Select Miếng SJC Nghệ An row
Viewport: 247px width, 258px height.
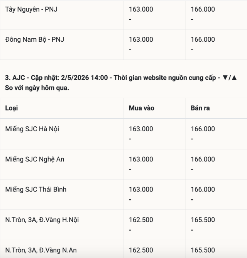pos(123,164)
